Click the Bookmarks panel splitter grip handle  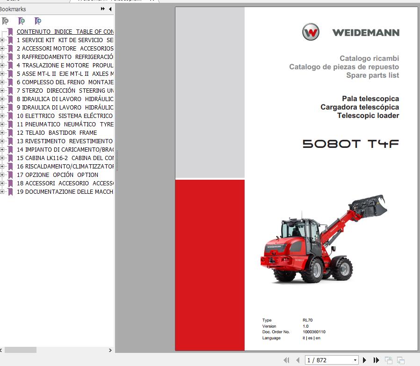[117, 161]
